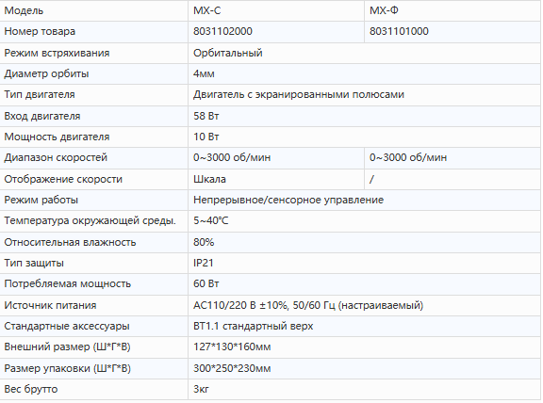The height and width of the screenshot is (403, 543).
Task: Select the Орбитальный shaking mode cell
Action: (x=364, y=54)
